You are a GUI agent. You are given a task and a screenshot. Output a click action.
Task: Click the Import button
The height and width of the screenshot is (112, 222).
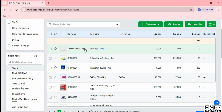pyautogui.click(x=174, y=24)
